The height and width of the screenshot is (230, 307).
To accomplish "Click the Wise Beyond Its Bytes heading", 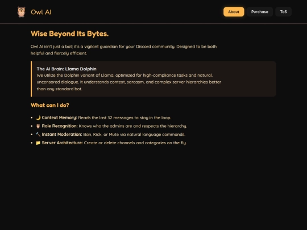I will (69, 34).
